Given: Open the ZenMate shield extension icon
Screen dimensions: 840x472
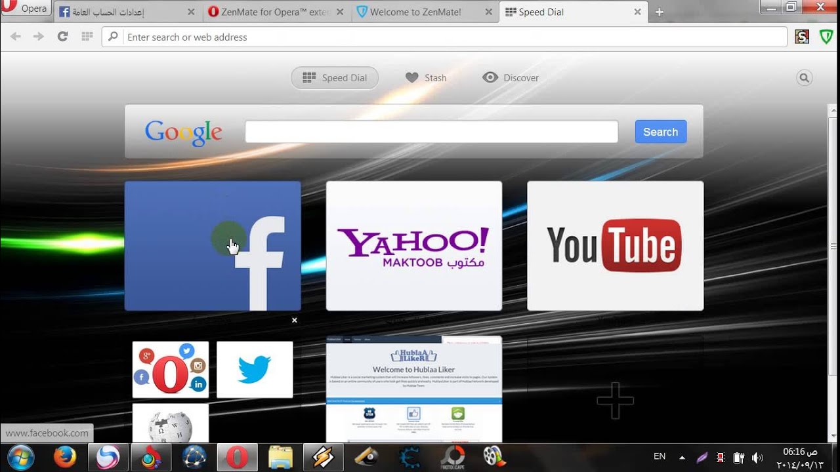Looking at the screenshot, I should pos(826,37).
